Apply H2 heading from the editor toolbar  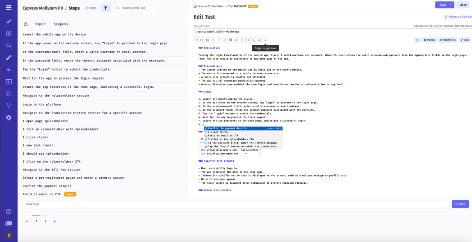[196, 39]
